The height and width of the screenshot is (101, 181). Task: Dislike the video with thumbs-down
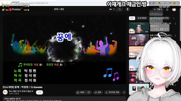tap(89, 92)
